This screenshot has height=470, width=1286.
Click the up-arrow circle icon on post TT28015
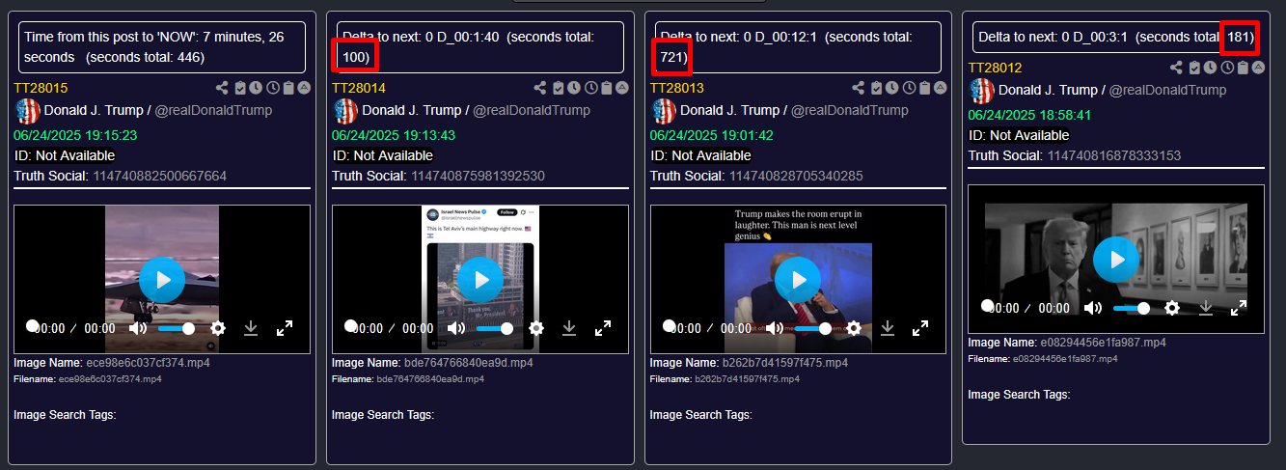click(304, 87)
